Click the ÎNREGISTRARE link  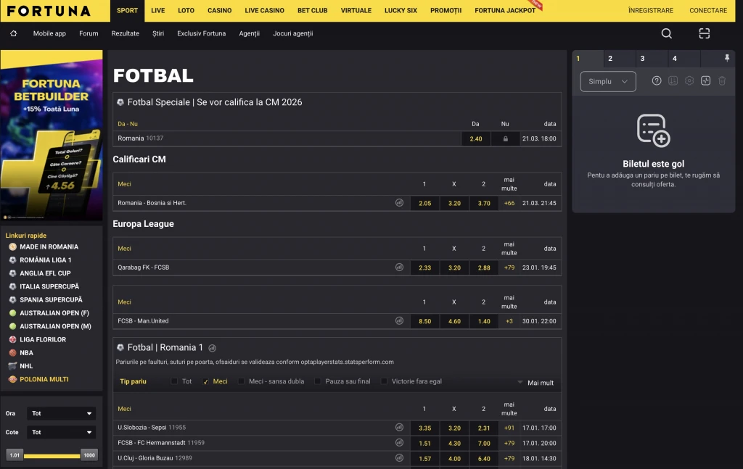tap(650, 11)
